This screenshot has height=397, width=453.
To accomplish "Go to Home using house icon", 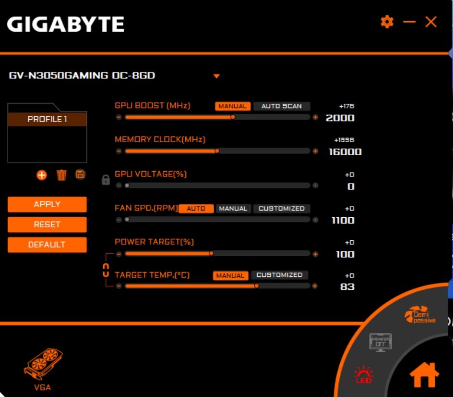I will point(424,375).
